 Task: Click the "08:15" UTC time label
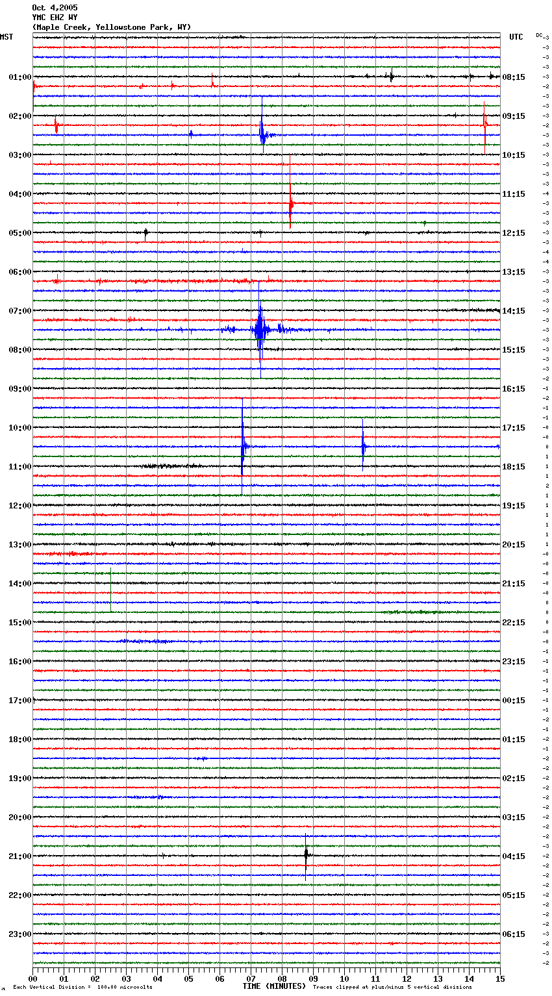pyautogui.click(x=514, y=77)
